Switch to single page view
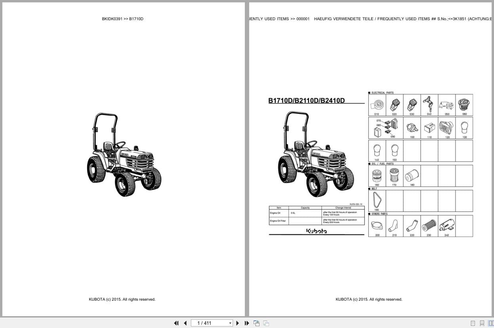 coord(473,323)
